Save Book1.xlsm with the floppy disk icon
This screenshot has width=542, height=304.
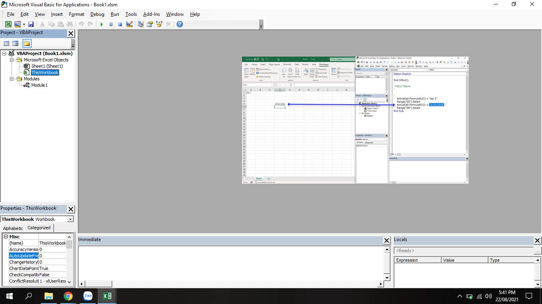31,24
